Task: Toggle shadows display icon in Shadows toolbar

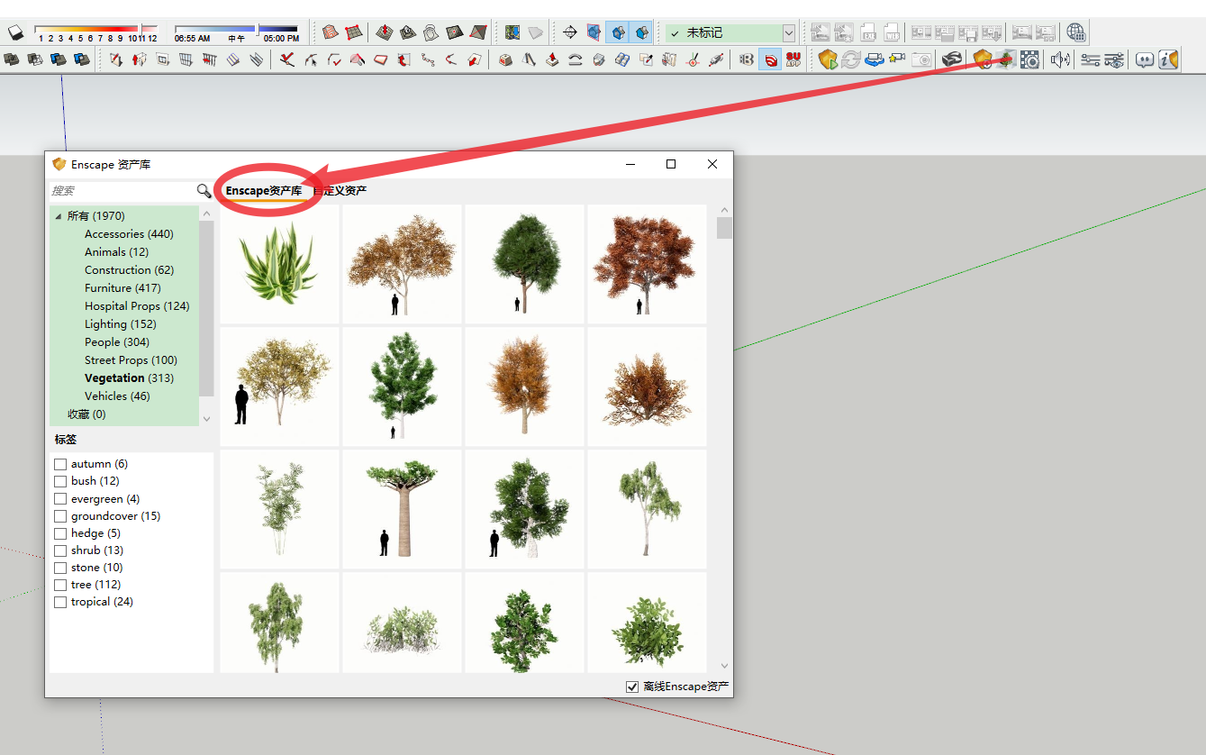Action: tap(15, 32)
